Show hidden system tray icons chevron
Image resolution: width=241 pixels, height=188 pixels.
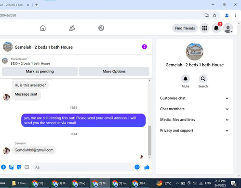coord(177,183)
